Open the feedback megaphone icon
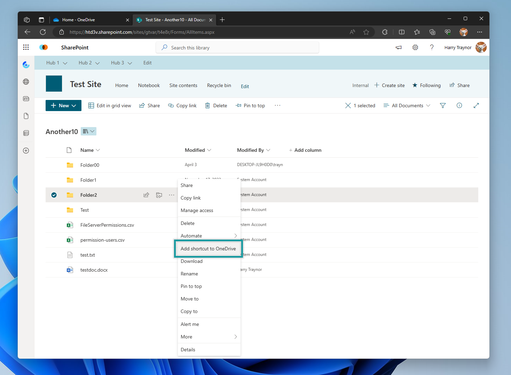 click(x=398, y=47)
